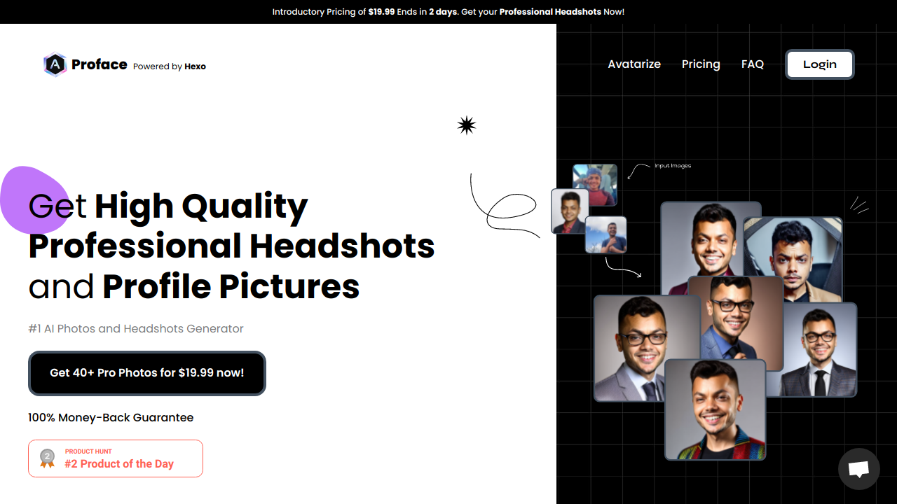Open the Avatarize nav link
Viewport: 897px width, 504px height.
[x=634, y=64]
